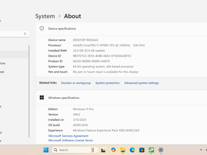Launch Copilot from the taskbar
The width and height of the screenshot is (207, 155).
click(113, 150)
